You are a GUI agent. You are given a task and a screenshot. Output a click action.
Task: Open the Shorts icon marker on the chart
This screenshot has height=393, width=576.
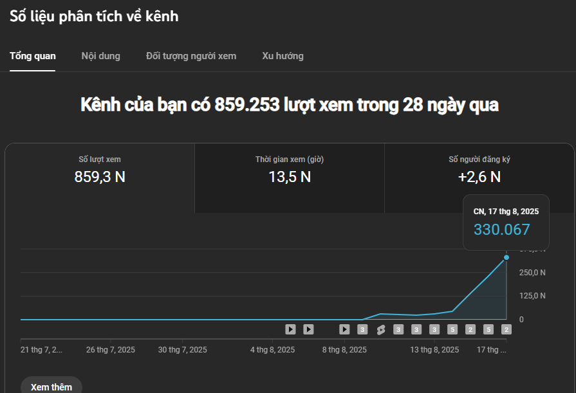coord(380,329)
